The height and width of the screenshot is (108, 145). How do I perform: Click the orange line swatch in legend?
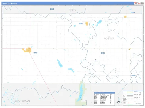tap(130, 92)
